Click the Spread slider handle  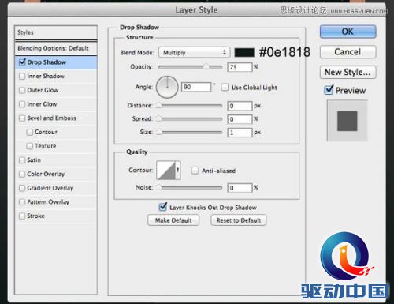click(158, 118)
